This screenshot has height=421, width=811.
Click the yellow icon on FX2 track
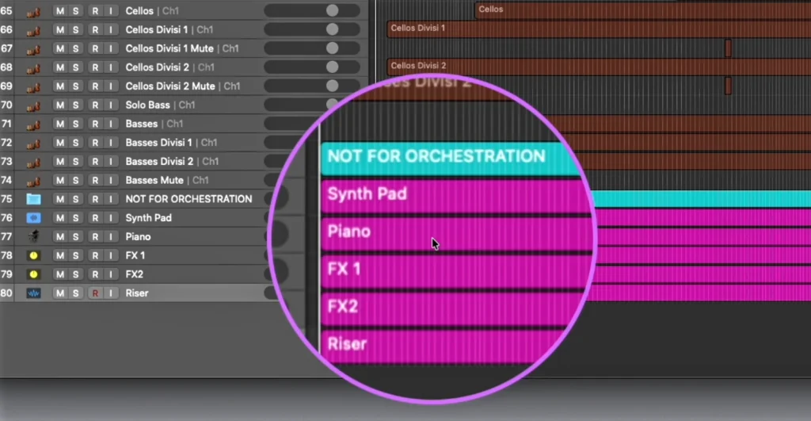click(x=33, y=274)
